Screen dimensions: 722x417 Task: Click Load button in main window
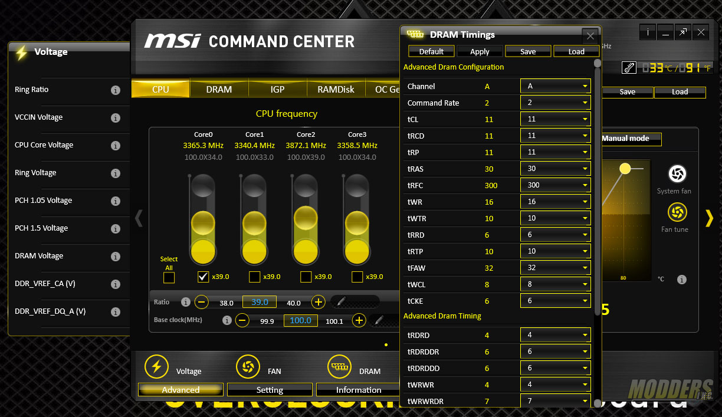coord(680,92)
